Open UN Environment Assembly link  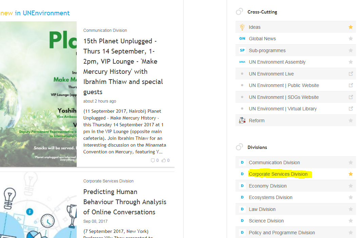pos(277,62)
